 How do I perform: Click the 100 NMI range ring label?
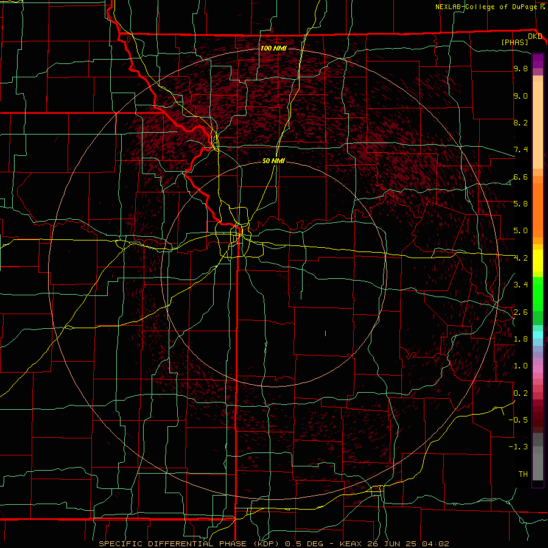click(273, 48)
